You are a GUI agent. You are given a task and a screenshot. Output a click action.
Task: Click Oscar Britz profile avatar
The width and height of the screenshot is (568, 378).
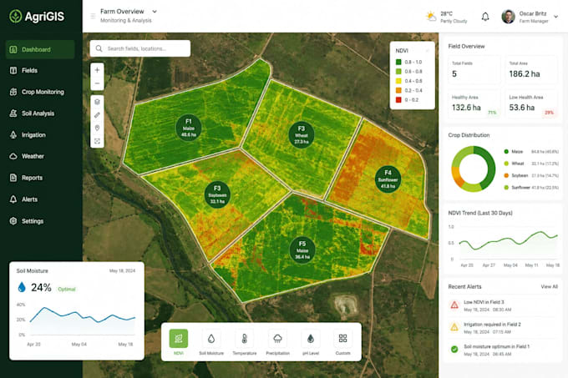pos(508,17)
